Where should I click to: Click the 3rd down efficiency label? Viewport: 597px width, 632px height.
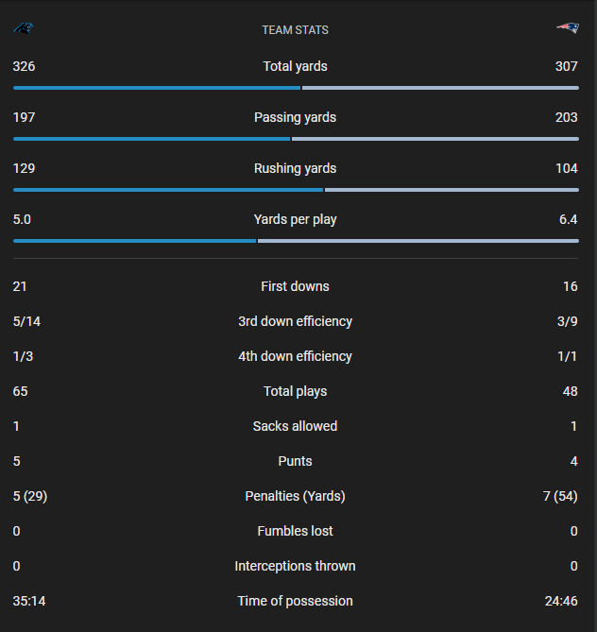(x=296, y=321)
